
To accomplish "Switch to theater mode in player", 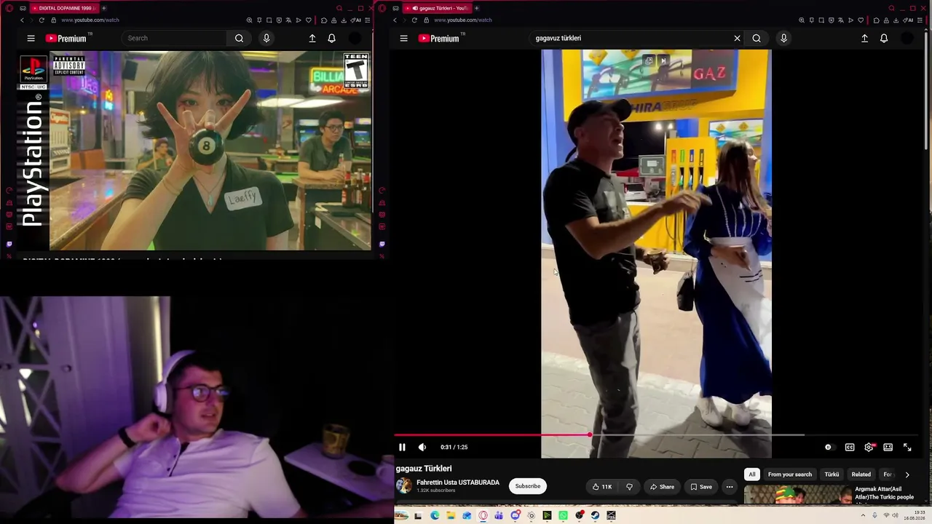I will (x=888, y=447).
